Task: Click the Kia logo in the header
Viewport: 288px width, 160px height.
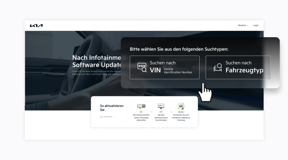Action: 36,26
